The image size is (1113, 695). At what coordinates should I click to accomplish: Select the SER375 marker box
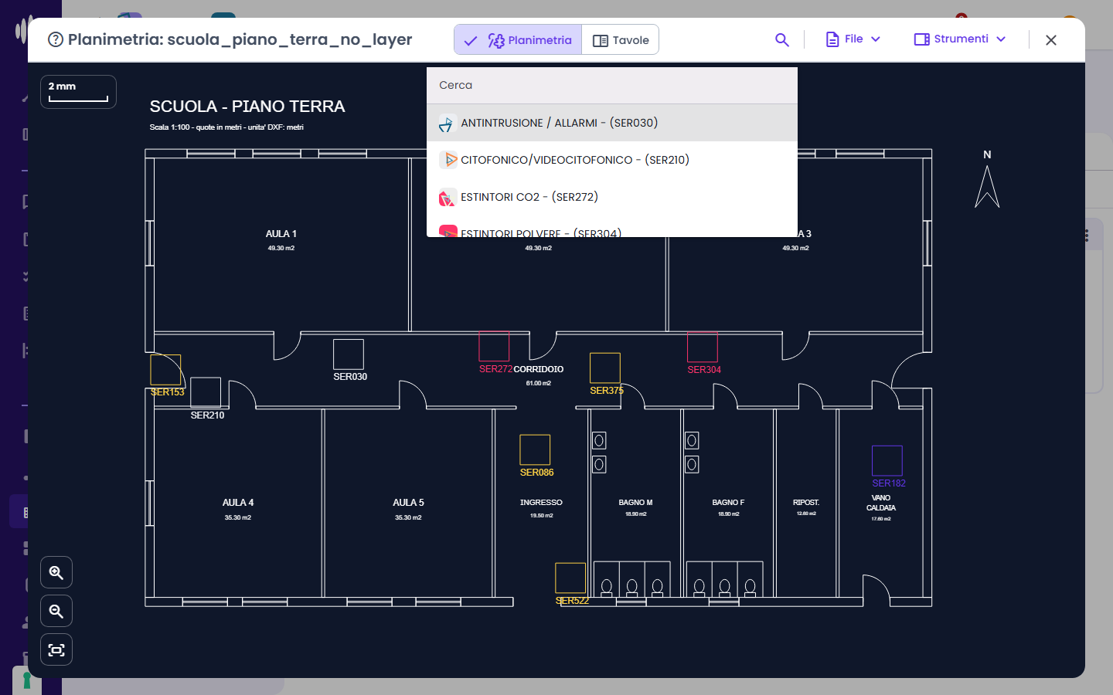pos(605,368)
